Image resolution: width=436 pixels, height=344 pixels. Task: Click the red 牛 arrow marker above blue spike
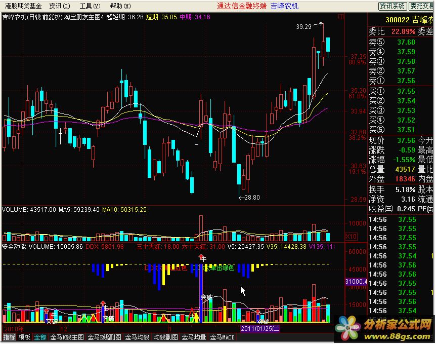click(201, 256)
